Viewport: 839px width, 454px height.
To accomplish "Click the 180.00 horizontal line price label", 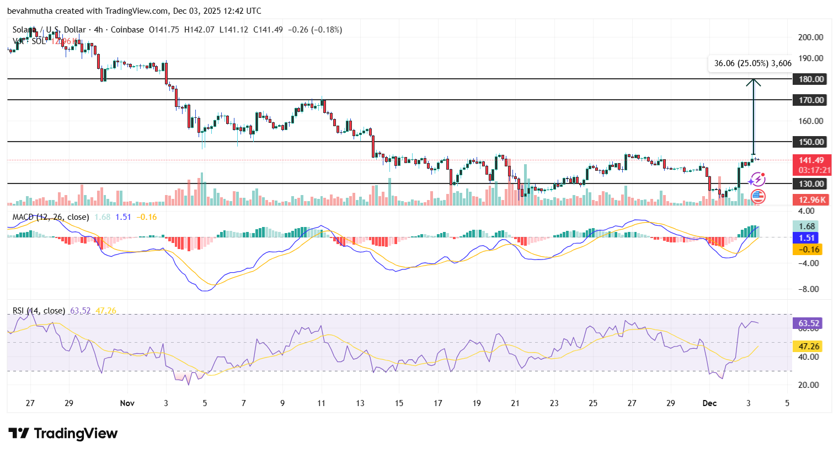I will pos(811,79).
